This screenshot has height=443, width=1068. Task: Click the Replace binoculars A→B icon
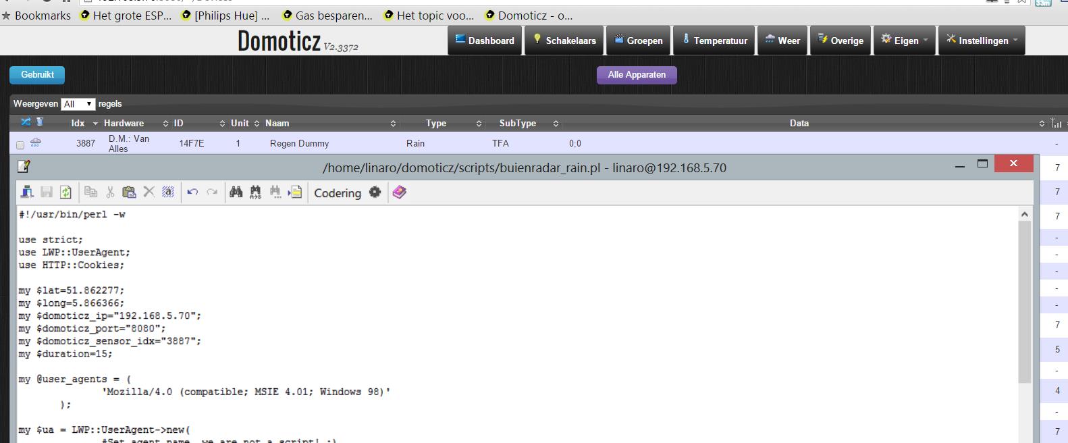click(x=255, y=192)
